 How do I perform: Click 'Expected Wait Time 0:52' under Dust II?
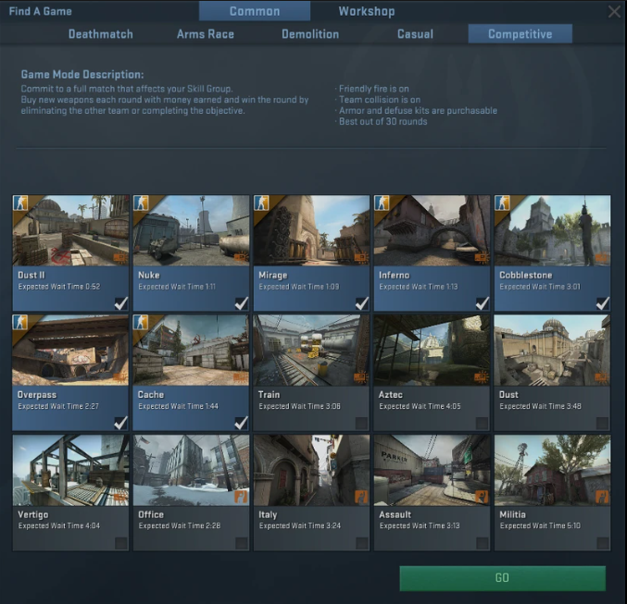tap(59, 287)
